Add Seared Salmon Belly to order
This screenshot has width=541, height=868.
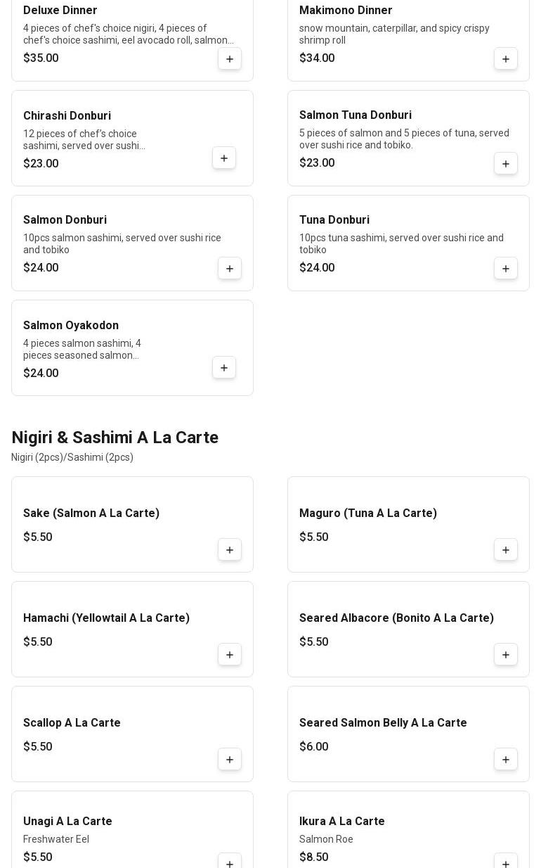[506, 760]
